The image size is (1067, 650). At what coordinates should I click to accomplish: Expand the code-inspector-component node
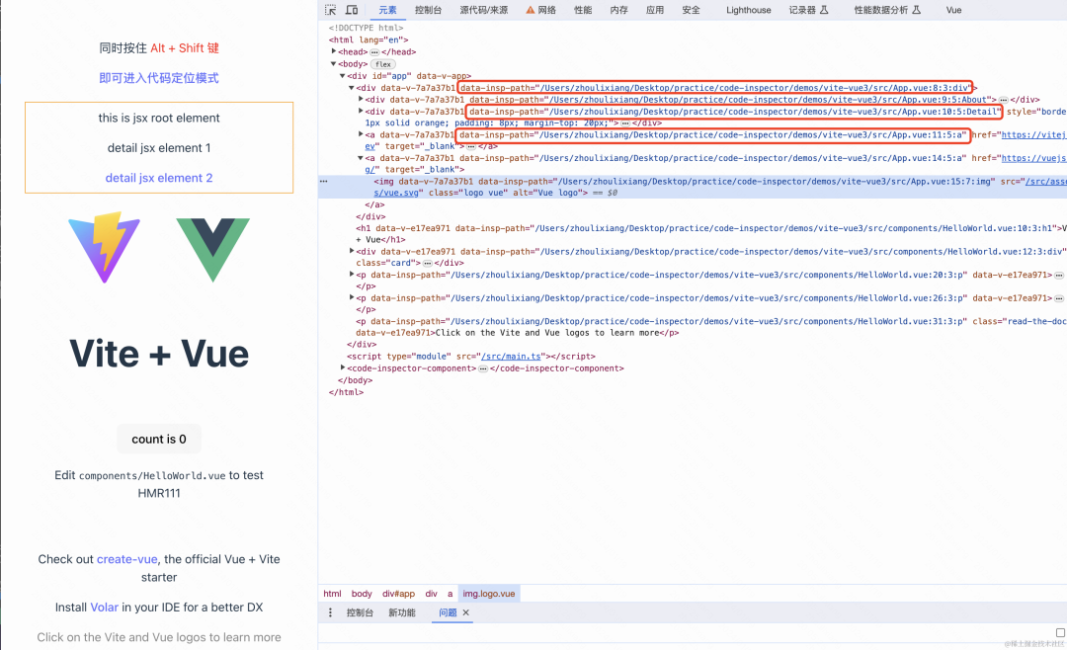click(x=343, y=368)
